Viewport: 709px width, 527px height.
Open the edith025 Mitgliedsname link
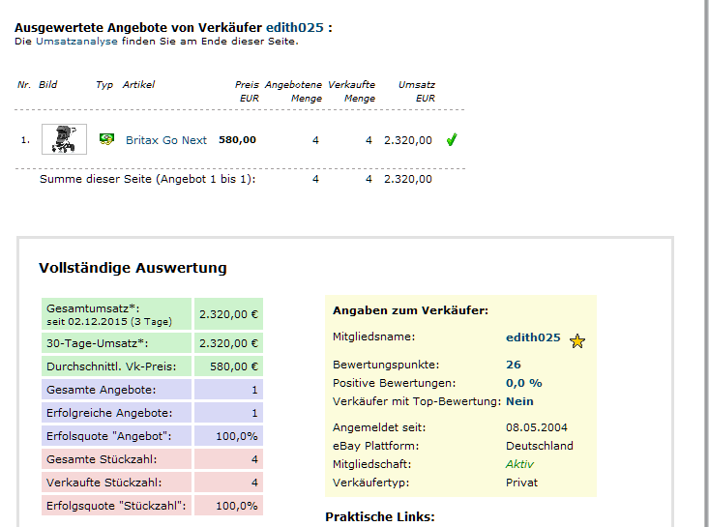pos(533,337)
